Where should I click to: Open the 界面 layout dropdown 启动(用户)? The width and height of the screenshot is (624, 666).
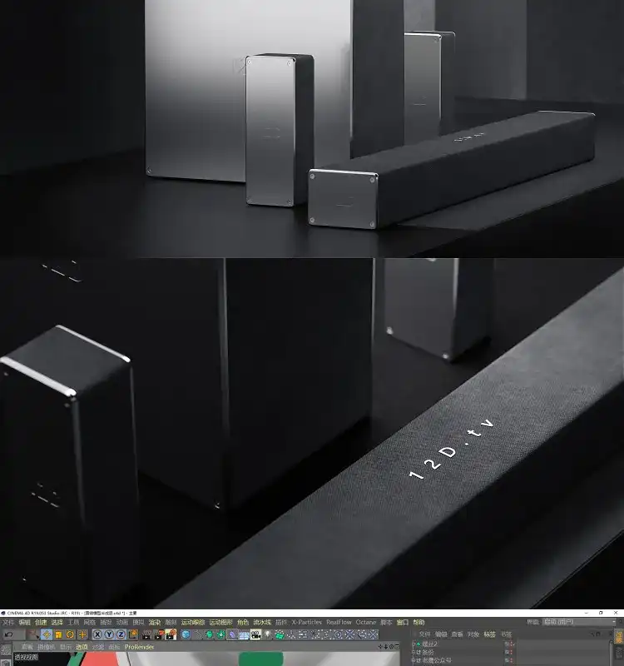pyautogui.click(x=579, y=622)
